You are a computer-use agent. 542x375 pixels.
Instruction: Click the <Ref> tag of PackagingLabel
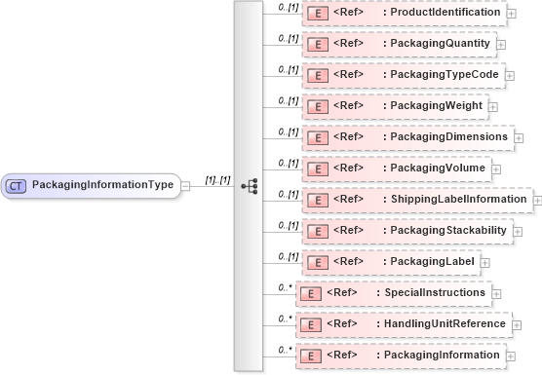[348, 261]
